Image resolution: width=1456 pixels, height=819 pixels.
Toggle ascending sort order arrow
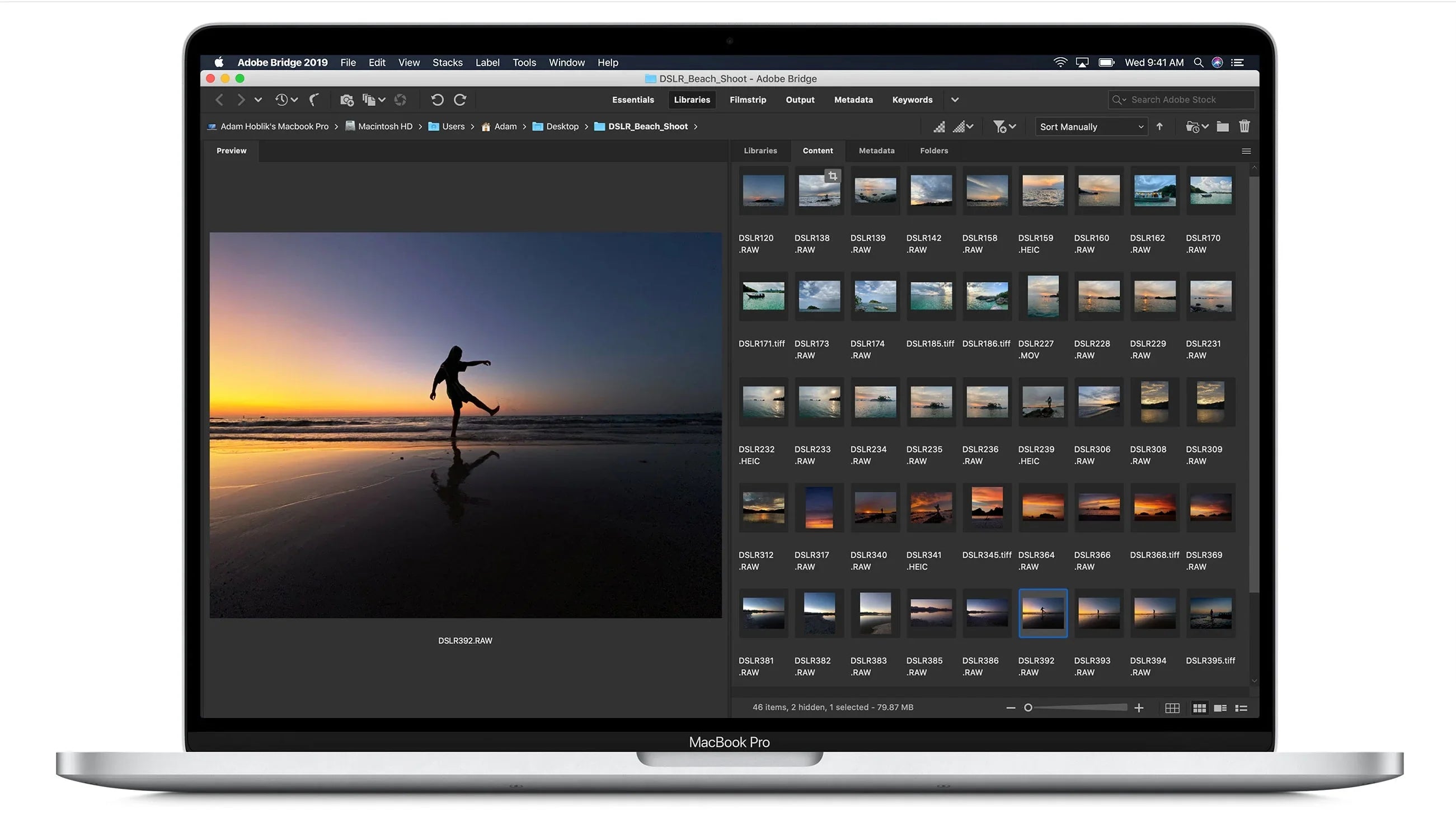pyautogui.click(x=1161, y=126)
